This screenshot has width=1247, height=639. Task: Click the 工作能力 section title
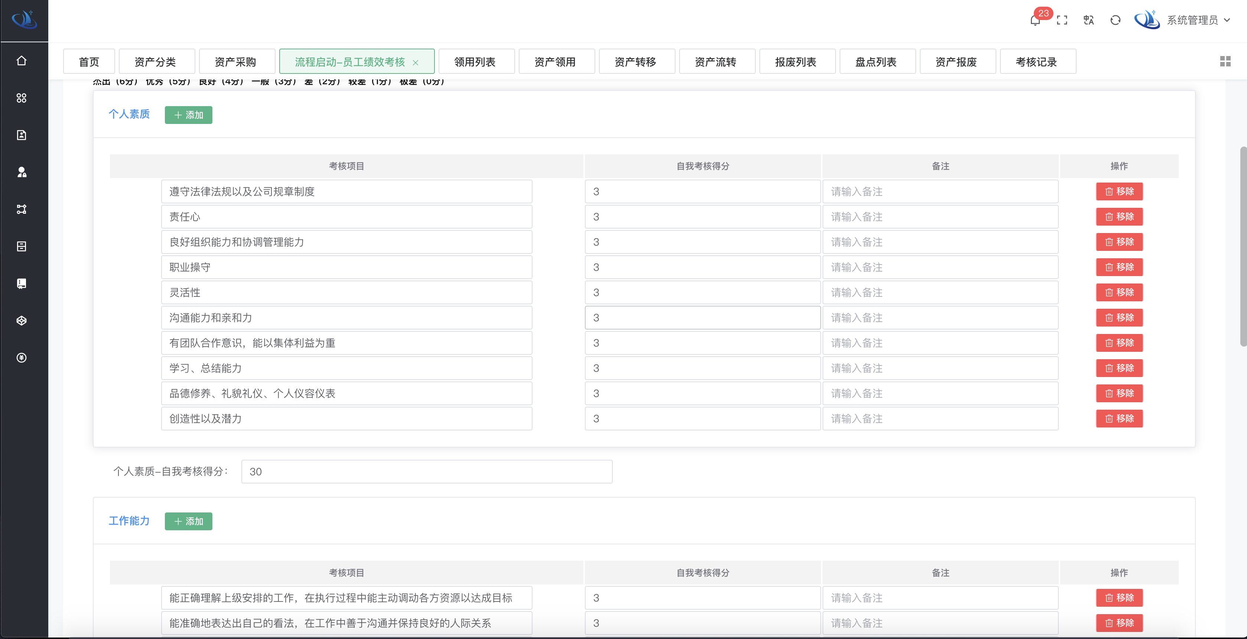pyautogui.click(x=129, y=521)
